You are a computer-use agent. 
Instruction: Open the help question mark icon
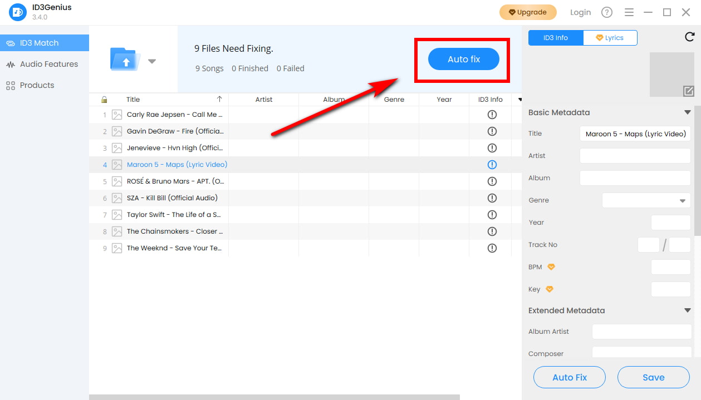(x=607, y=12)
